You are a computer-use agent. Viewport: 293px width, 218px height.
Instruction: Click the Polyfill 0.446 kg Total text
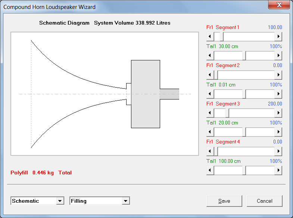coord(41,173)
